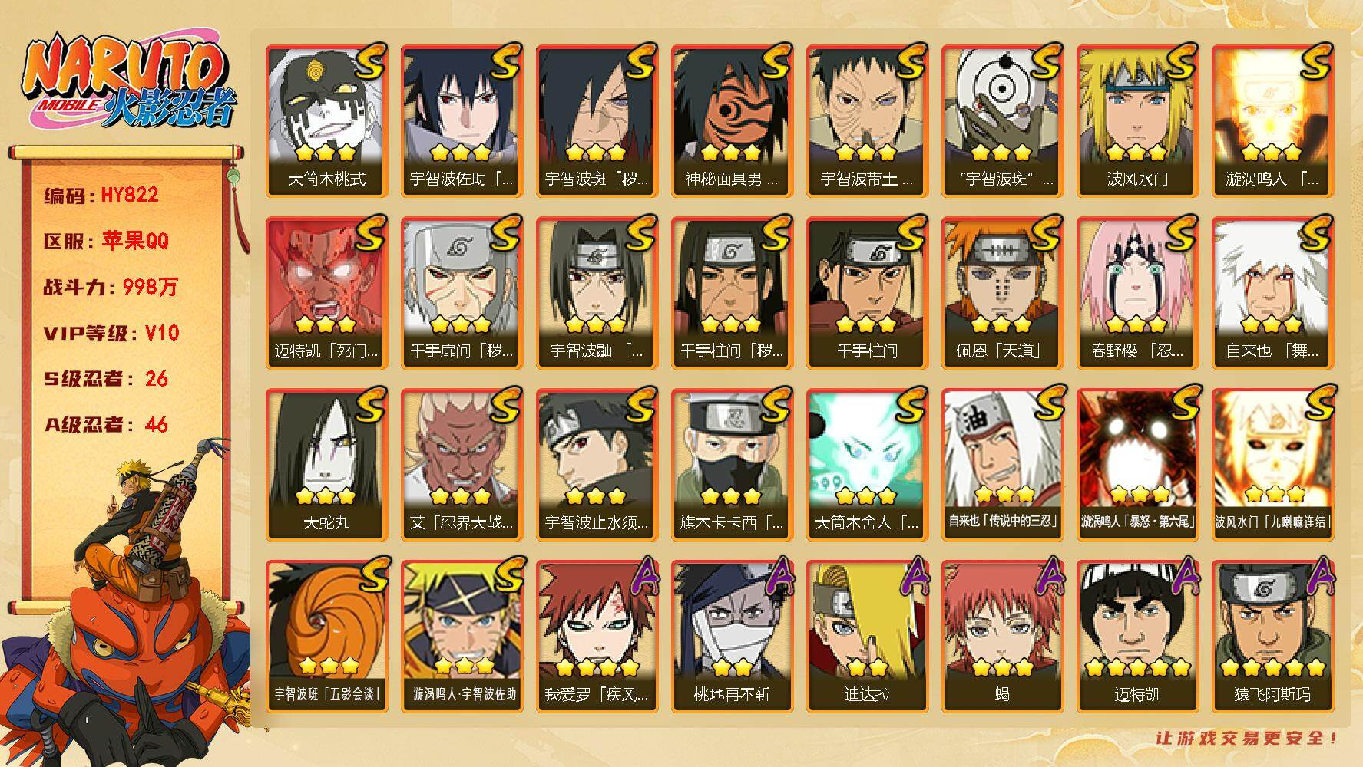
Task: Click S rank badge on 大筒木桃式 card
Action: click(370, 61)
